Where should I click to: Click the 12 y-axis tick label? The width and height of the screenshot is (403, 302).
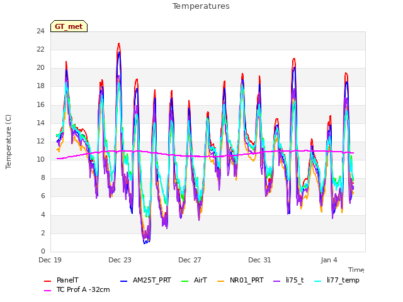click(x=40, y=141)
